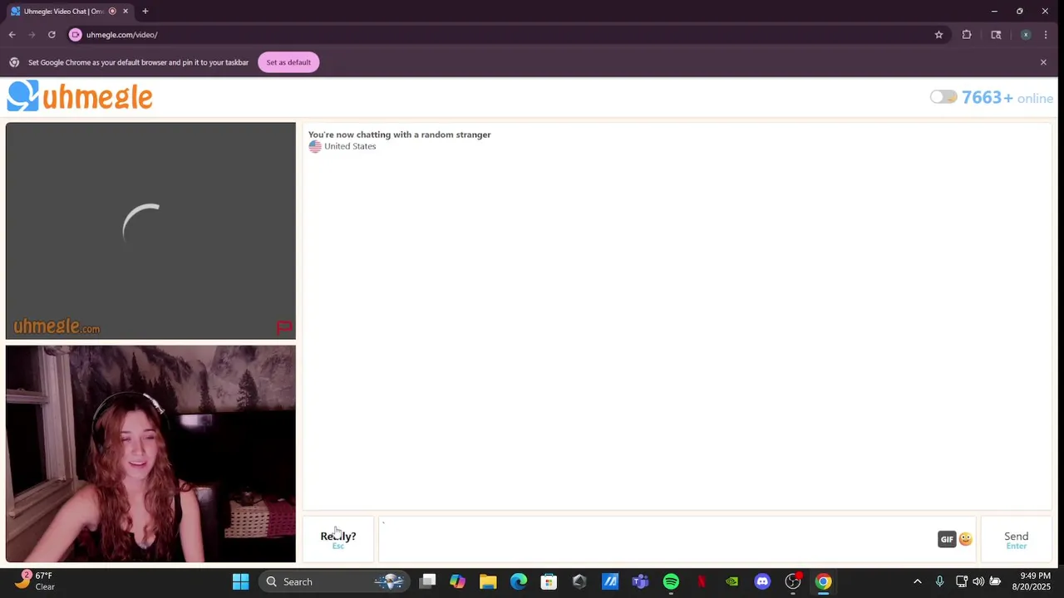This screenshot has width=1064, height=598.
Task: Open a new browser tab
Action: tap(145, 12)
